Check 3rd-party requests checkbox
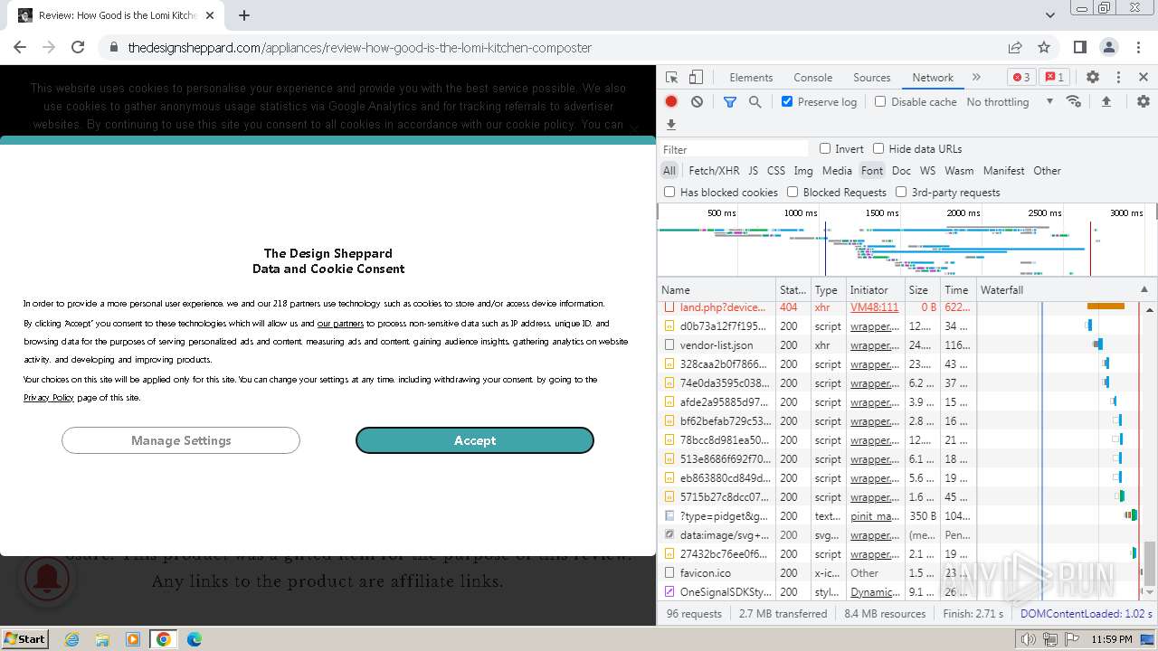The image size is (1158, 651). tap(901, 192)
